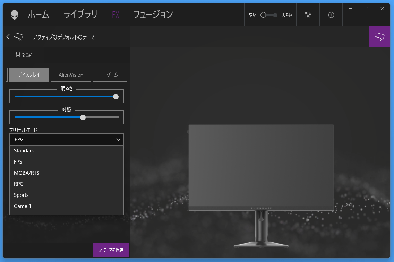Image resolution: width=394 pixels, height=262 pixels.
Task: Open the ゲーム tab
Action: click(x=110, y=75)
